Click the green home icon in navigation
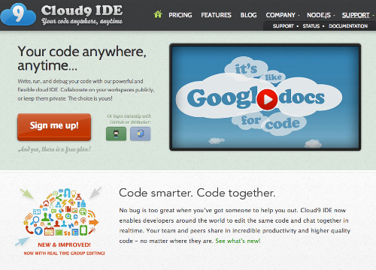 coord(158,14)
